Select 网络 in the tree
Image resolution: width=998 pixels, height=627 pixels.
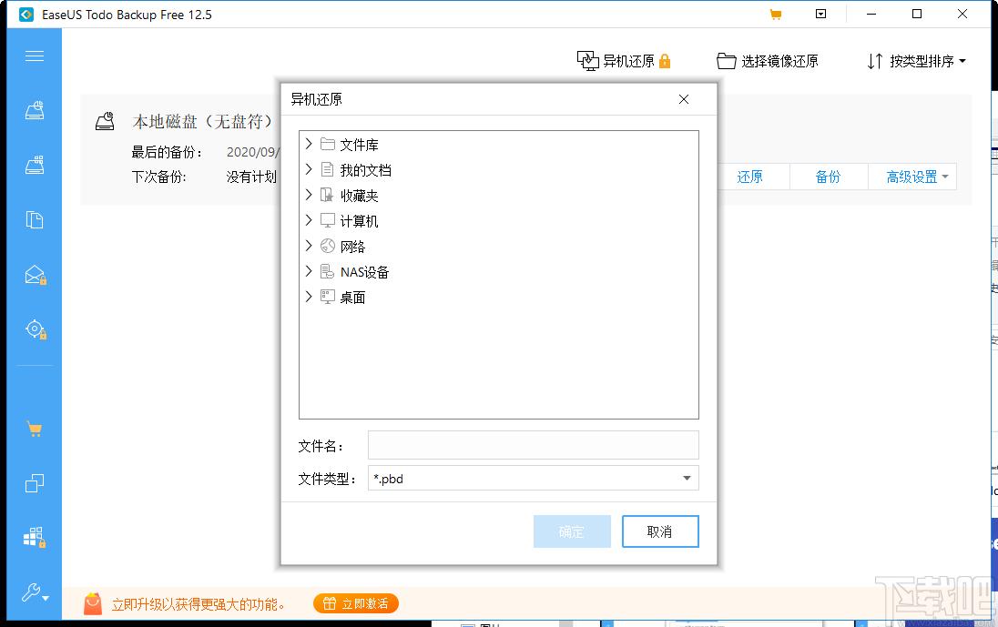pyautogui.click(x=352, y=247)
